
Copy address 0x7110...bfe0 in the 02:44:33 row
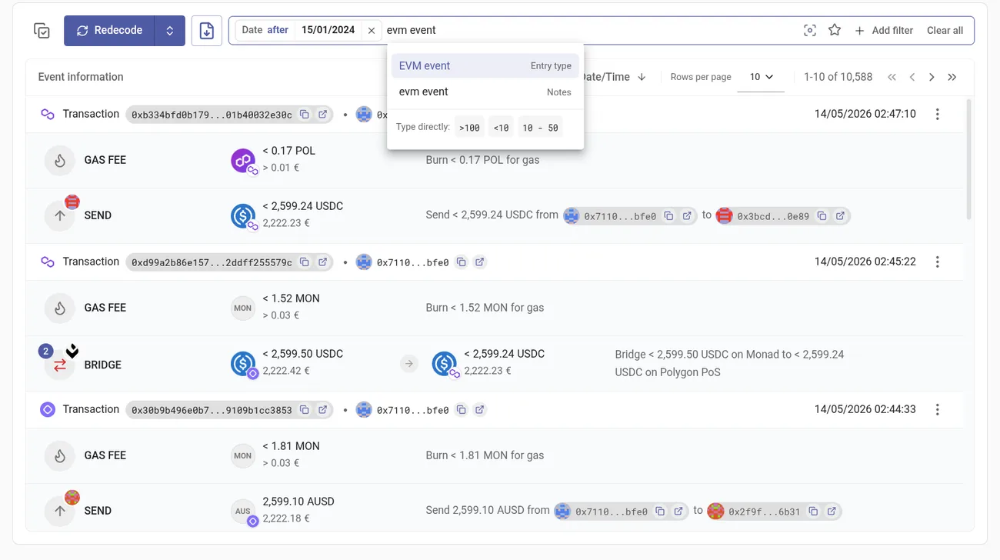point(462,409)
